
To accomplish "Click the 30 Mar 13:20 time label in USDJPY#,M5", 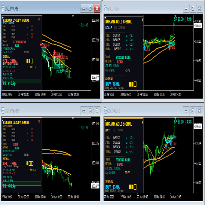I will pyautogui.click(x=57, y=94).
